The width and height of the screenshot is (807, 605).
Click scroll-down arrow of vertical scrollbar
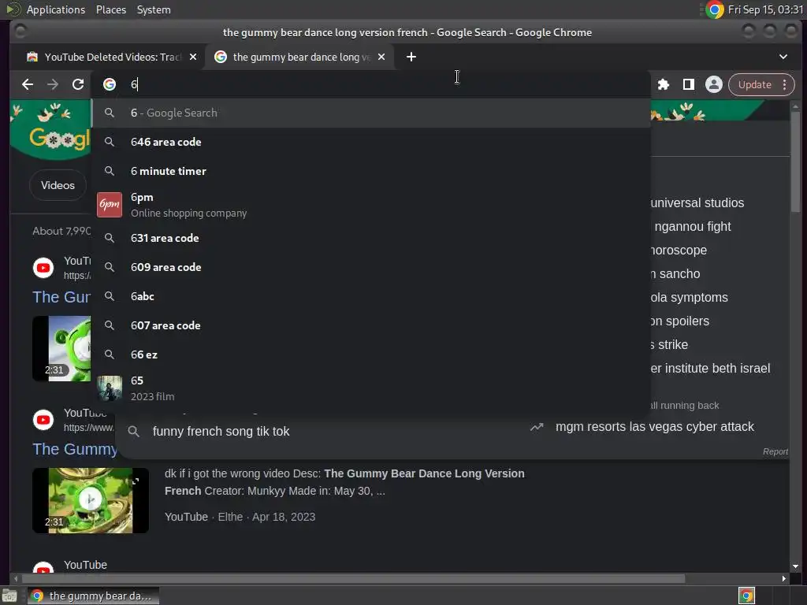(x=796, y=566)
